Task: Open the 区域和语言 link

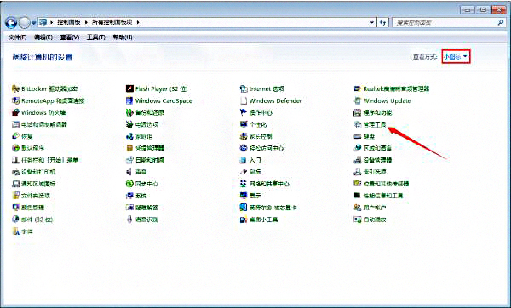Action: coord(377,148)
